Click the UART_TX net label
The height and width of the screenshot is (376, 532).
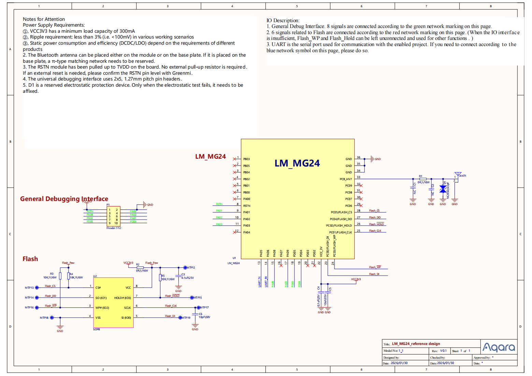(x=259, y=281)
